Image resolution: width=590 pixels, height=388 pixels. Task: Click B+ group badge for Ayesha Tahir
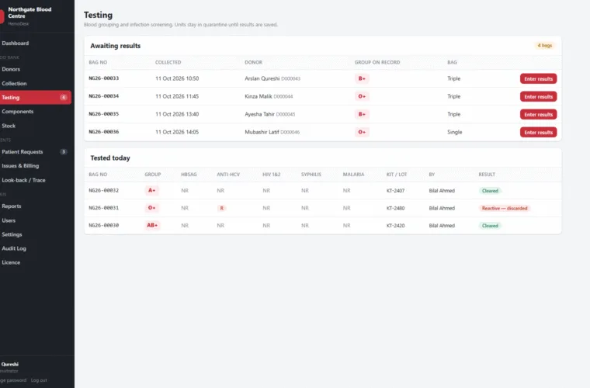coord(362,114)
